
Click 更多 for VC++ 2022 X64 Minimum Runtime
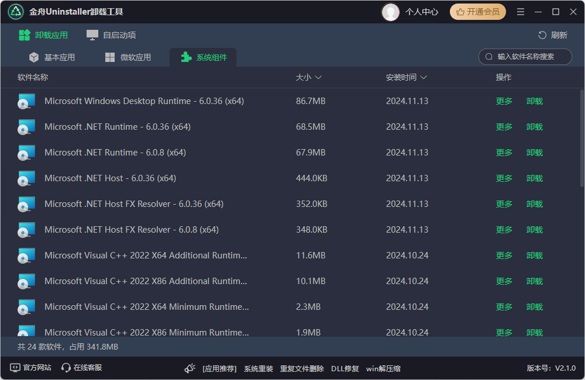pos(504,307)
